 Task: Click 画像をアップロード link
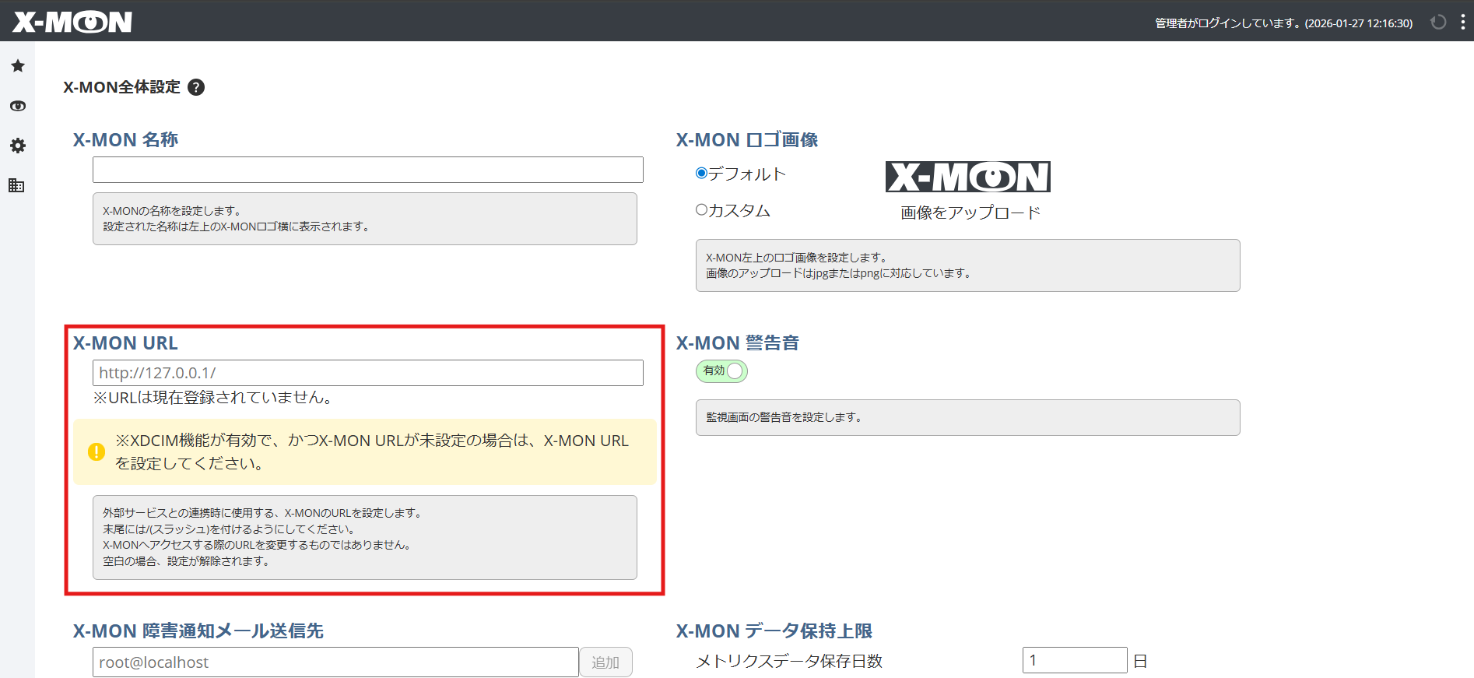[x=970, y=213]
